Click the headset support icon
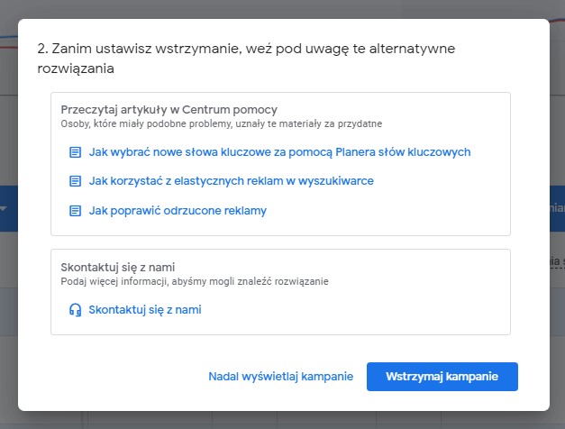The width and height of the screenshot is (565, 429). coord(75,310)
